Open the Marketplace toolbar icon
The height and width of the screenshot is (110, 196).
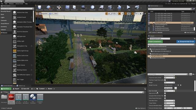(74, 8)
